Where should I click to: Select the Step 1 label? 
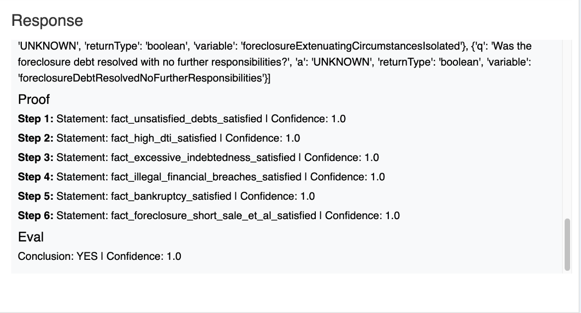click(36, 119)
